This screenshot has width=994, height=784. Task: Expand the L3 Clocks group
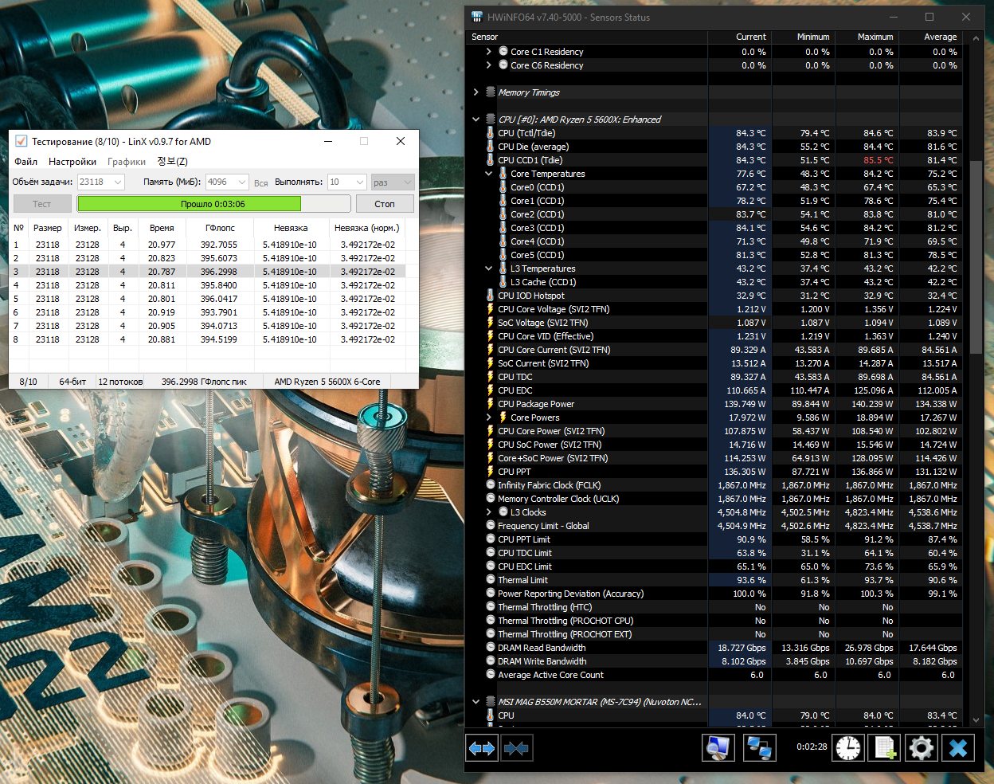click(489, 512)
